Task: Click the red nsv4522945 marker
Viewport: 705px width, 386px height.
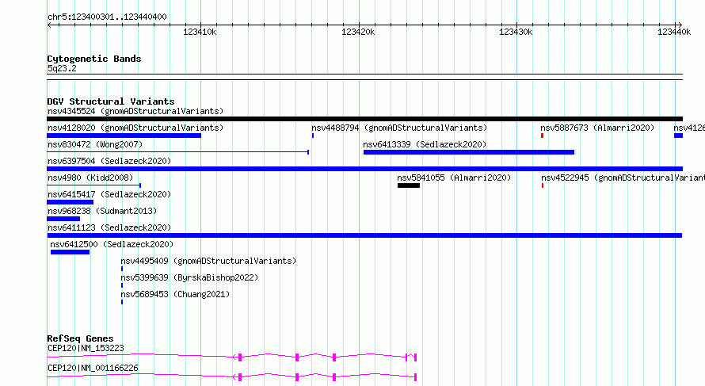Action: tap(543, 185)
